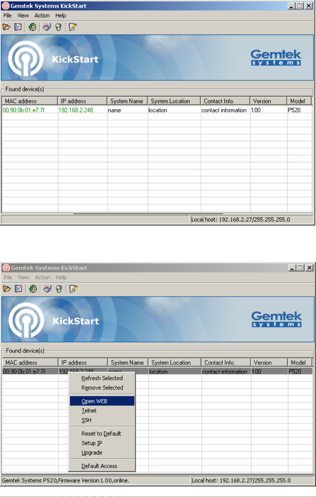Choose Remove Selected from the context menu
Image resolution: width=316 pixels, height=497 pixels.
(102, 388)
